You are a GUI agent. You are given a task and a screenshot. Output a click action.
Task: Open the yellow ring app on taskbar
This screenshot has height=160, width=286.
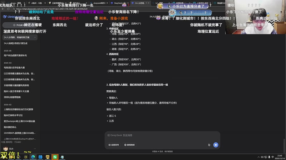coord(26,157)
